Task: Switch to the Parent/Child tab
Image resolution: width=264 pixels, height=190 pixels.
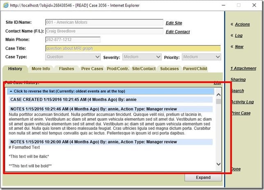Action: point(195,69)
